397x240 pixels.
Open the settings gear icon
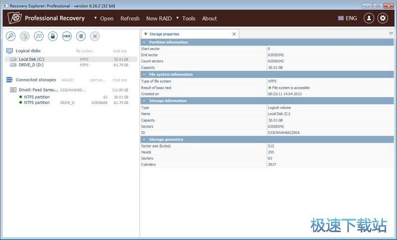pos(383,18)
